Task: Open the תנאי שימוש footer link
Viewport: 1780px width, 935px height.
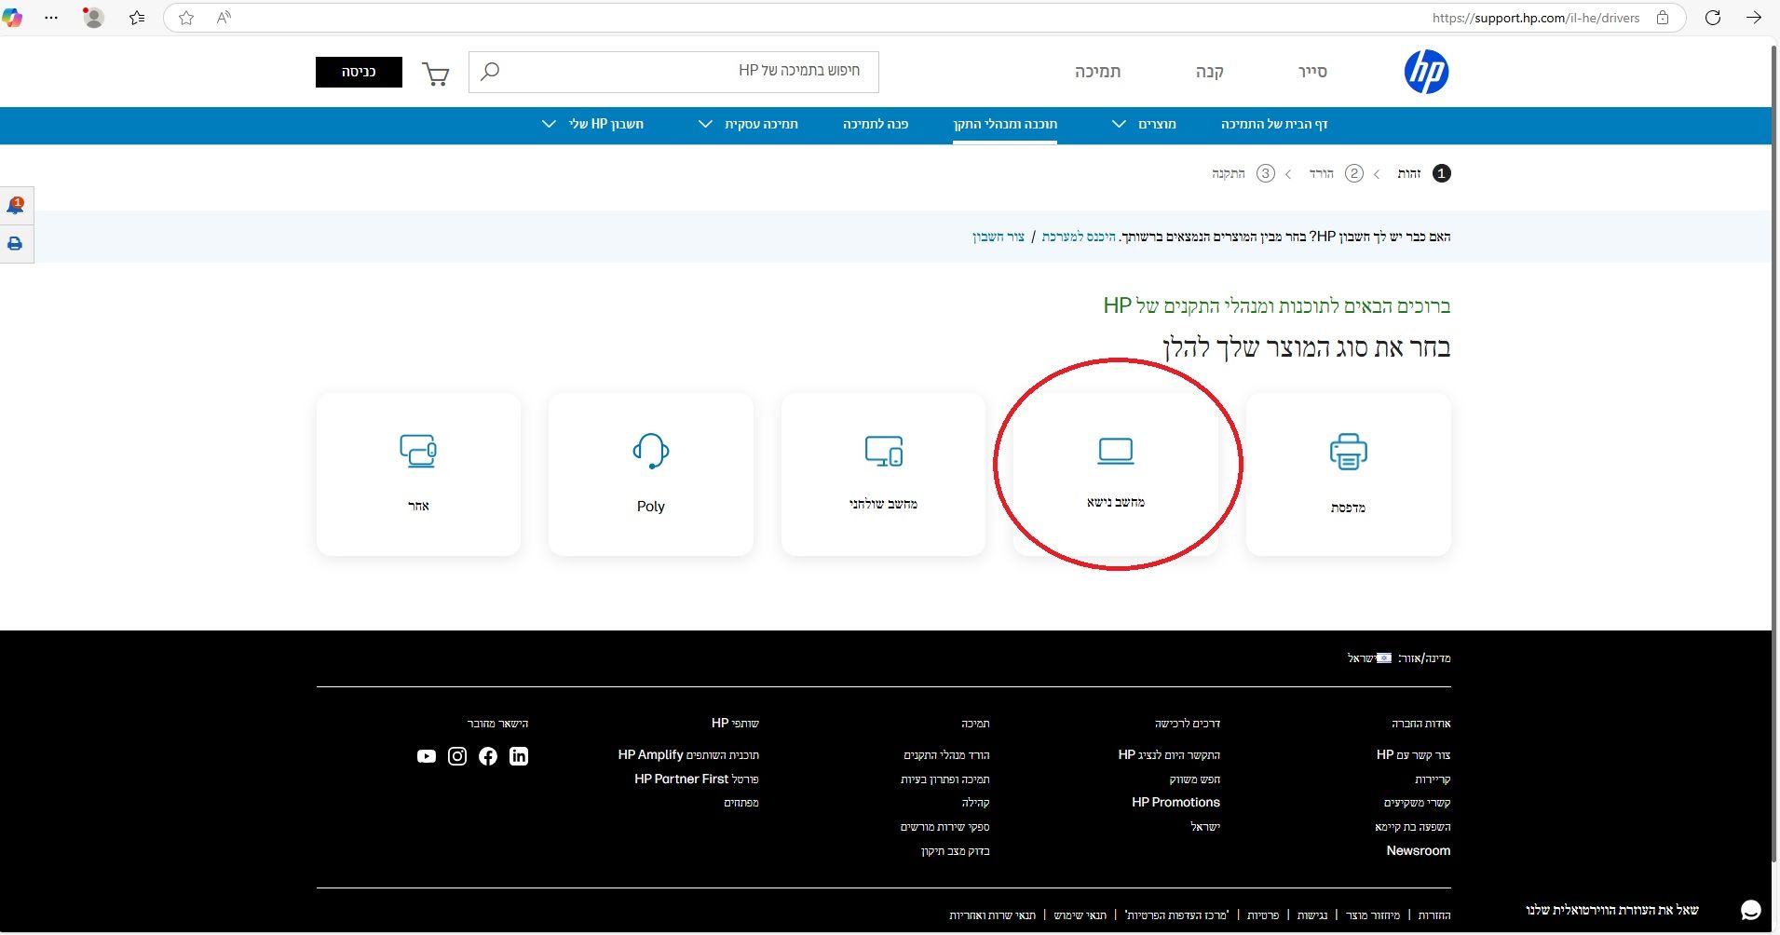Action: point(1080,915)
